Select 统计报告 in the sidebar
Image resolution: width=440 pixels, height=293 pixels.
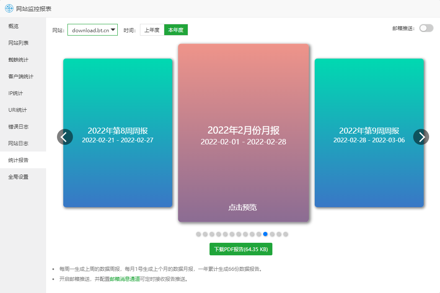tap(23, 160)
